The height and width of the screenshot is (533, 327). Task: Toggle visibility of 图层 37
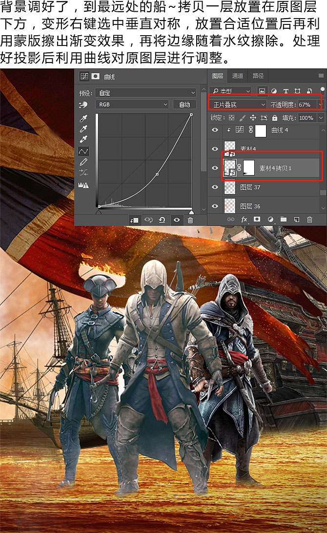pos(215,187)
